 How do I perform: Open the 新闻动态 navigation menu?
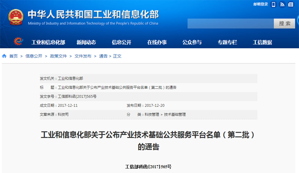[x=86, y=42]
